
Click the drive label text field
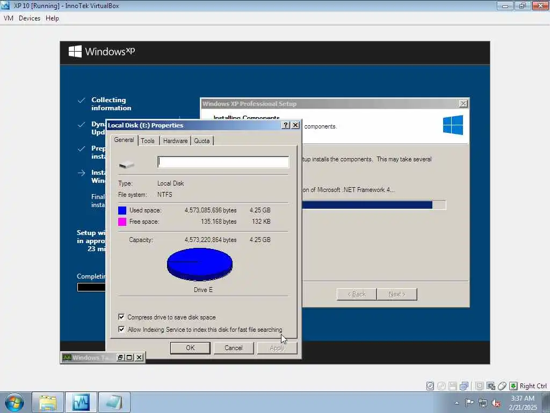[223, 162]
